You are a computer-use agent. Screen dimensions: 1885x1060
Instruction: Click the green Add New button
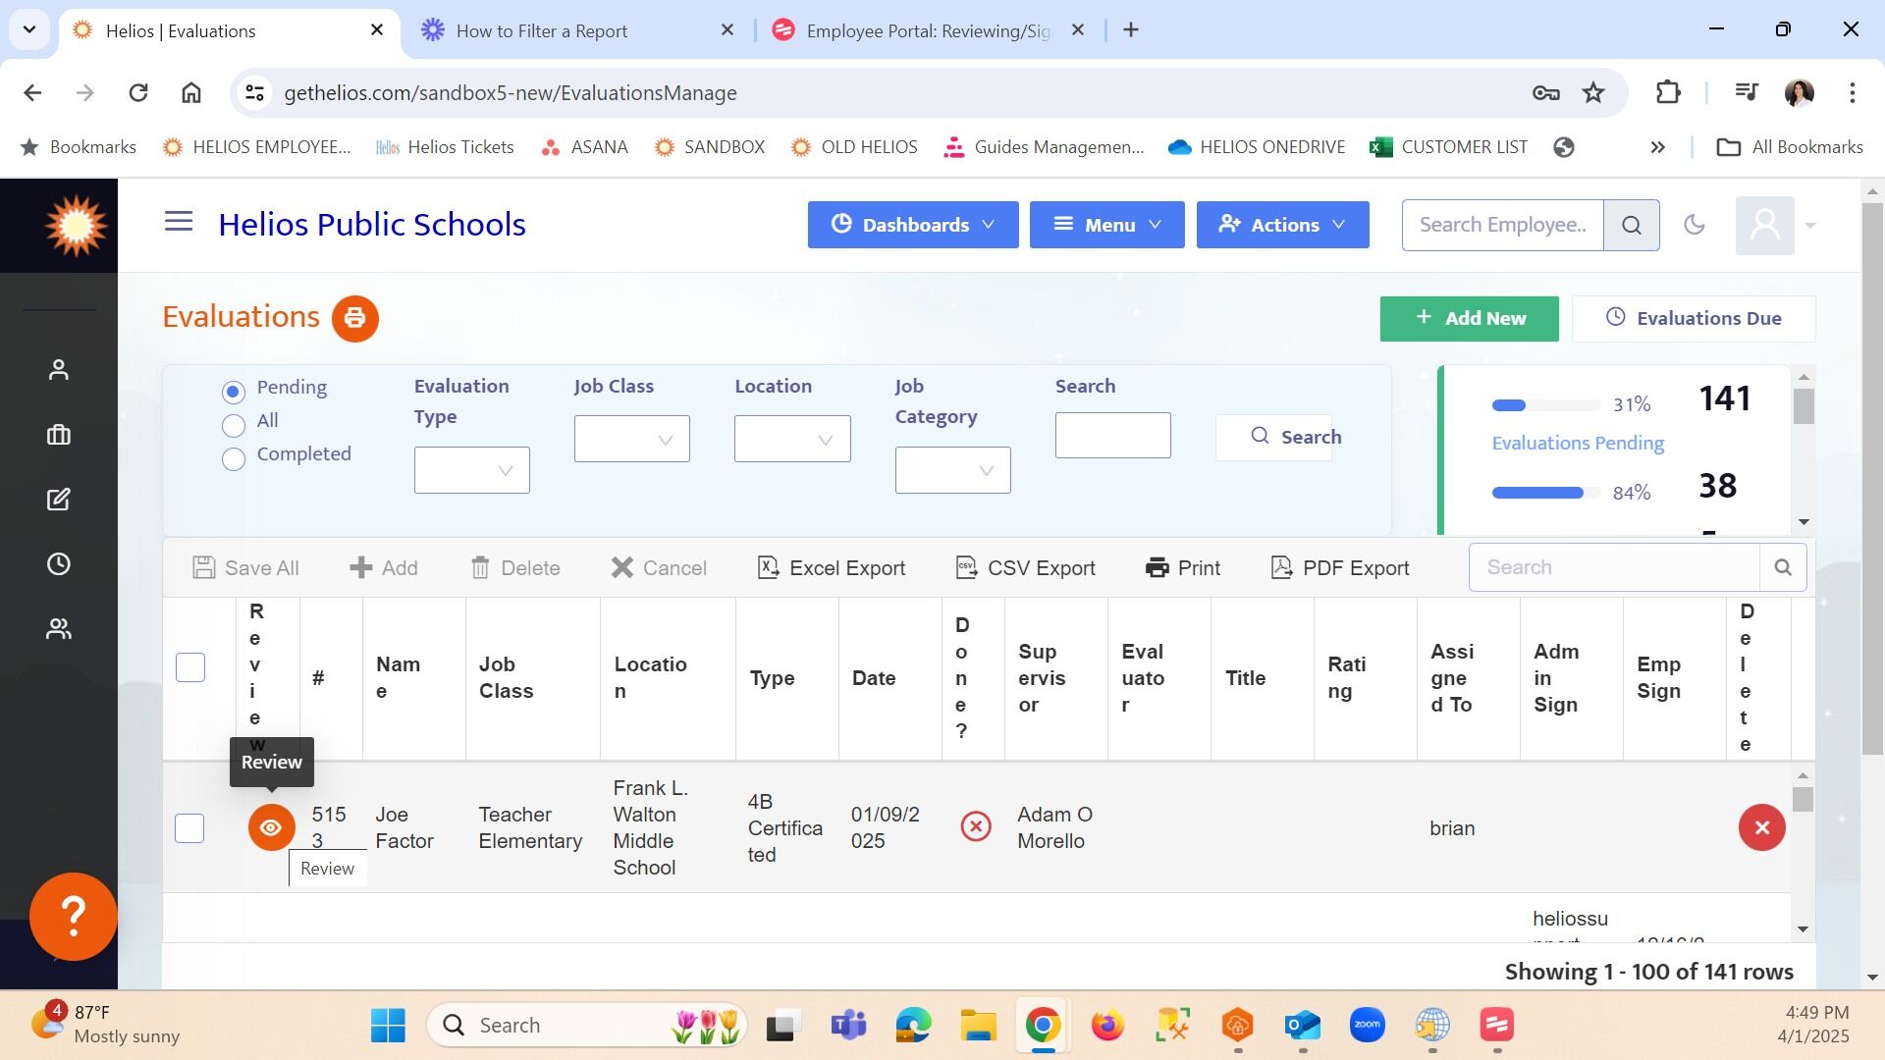1469,318
